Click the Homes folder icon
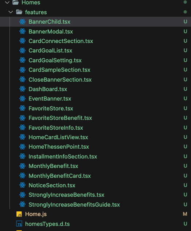The image size is (191, 231). 16,2
